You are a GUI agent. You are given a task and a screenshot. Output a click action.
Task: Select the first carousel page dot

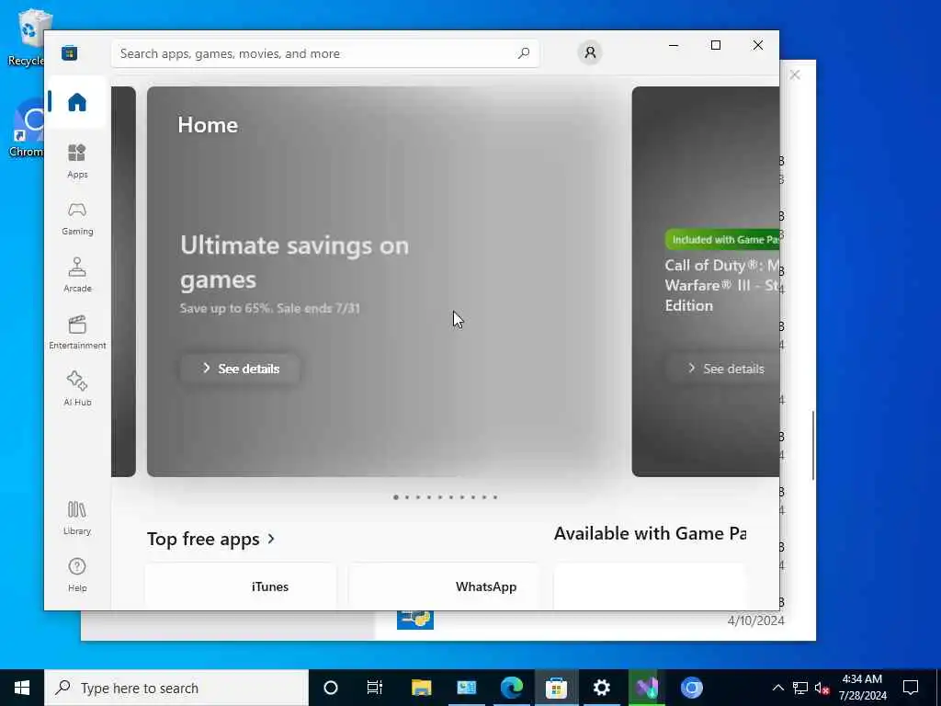[396, 497]
